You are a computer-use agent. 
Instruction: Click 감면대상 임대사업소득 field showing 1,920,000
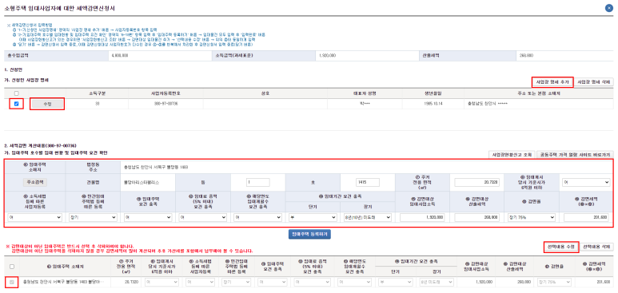[x=422, y=217]
